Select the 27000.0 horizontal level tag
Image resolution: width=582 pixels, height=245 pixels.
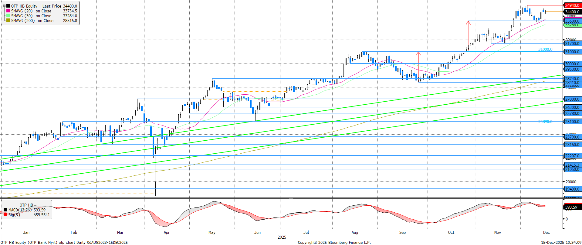572,99
